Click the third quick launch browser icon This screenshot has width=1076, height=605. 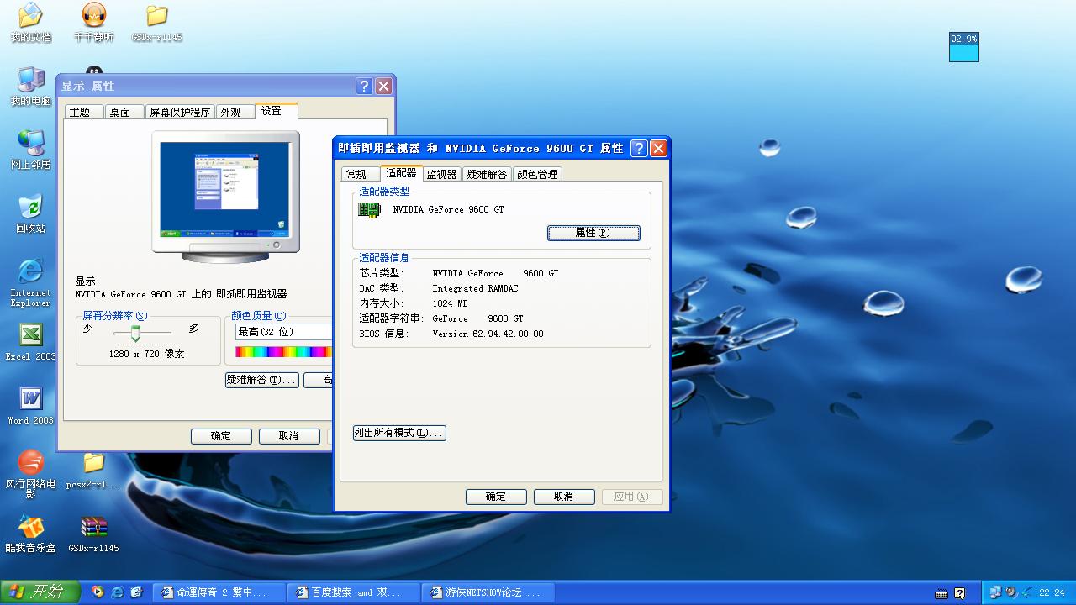(137, 592)
